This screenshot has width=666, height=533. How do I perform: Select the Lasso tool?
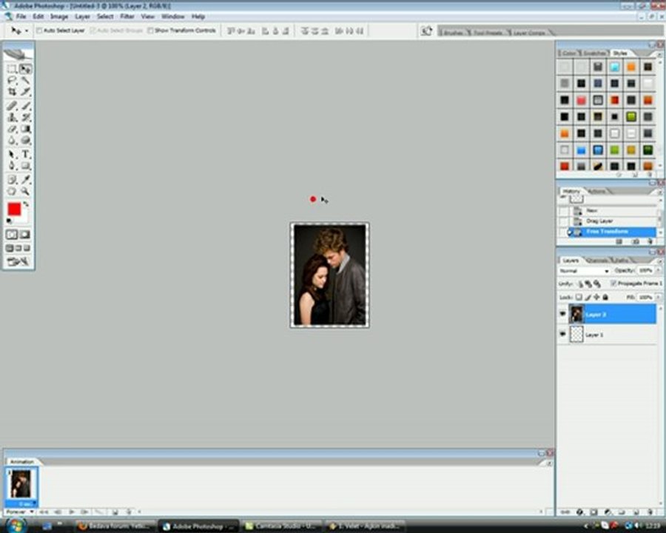[12, 81]
